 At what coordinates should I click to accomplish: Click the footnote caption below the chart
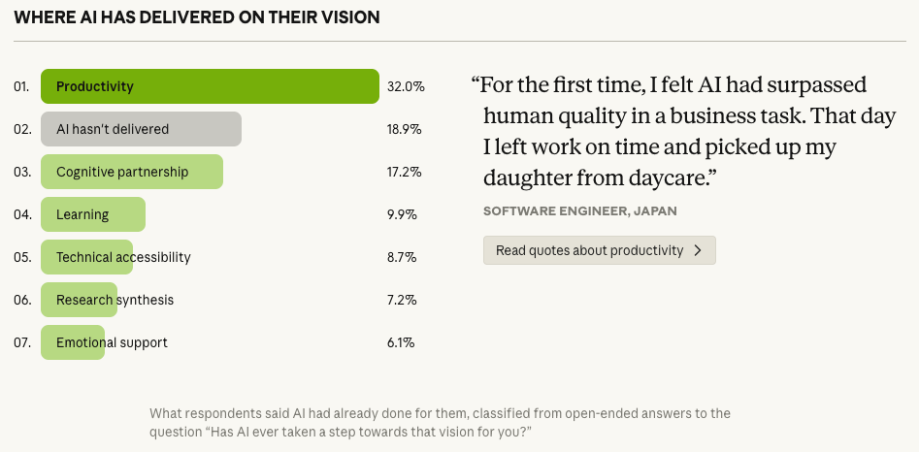click(440, 422)
